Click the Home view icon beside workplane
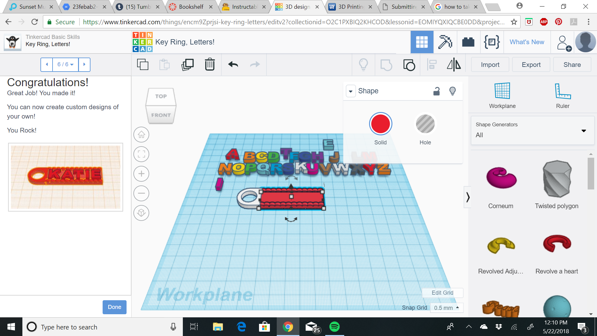 (141, 134)
